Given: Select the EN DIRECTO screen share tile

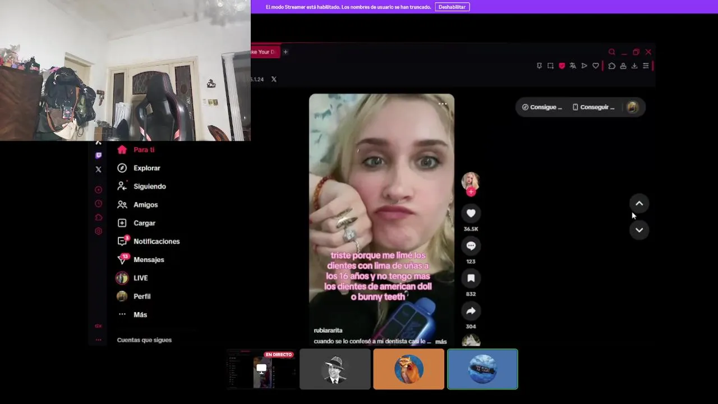Looking at the screenshot, I should click(261, 369).
